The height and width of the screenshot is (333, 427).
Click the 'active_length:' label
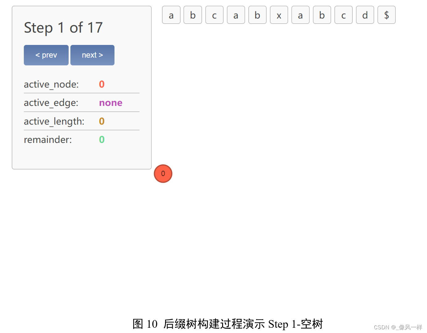[x=54, y=121]
